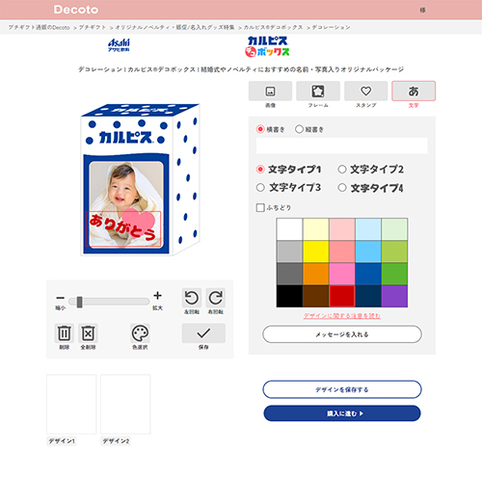Image resolution: width=482 pixels, height=477 pixels.
Task: Open the スタンプ heart stamp tool
Action: coord(365,91)
